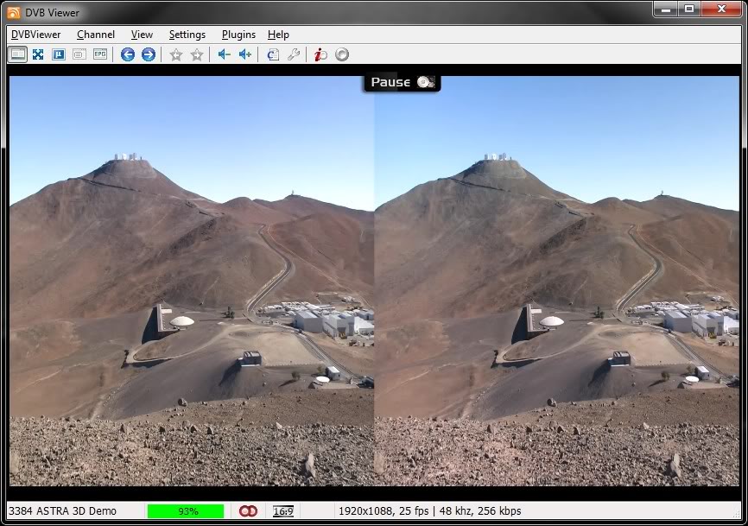This screenshot has height=526, width=748.
Task: Toggle the display window mode icon
Action: [x=17, y=54]
